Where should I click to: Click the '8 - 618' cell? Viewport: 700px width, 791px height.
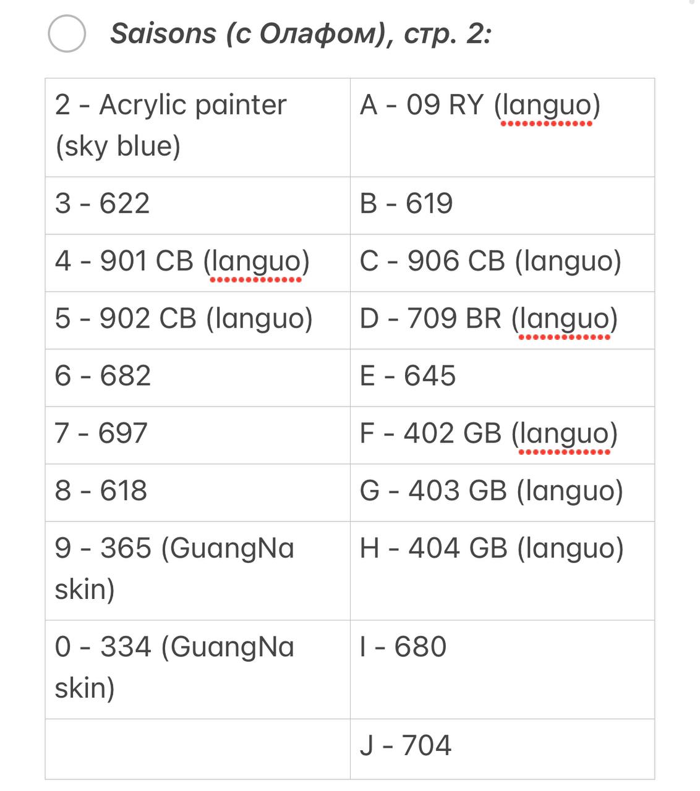pyautogui.click(x=198, y=493)
